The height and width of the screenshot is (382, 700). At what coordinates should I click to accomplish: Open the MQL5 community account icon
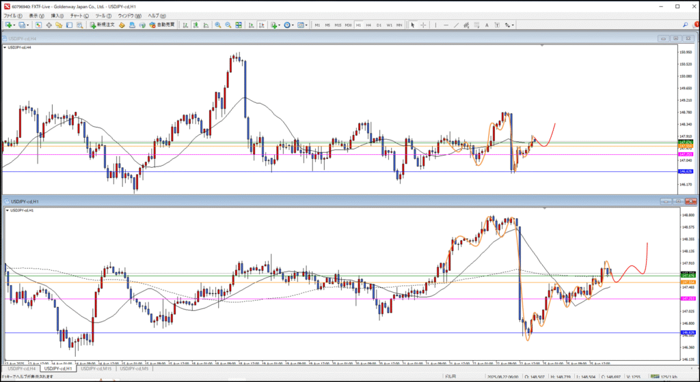pos(132,25)
